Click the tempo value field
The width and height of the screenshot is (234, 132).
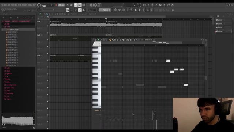61,5
